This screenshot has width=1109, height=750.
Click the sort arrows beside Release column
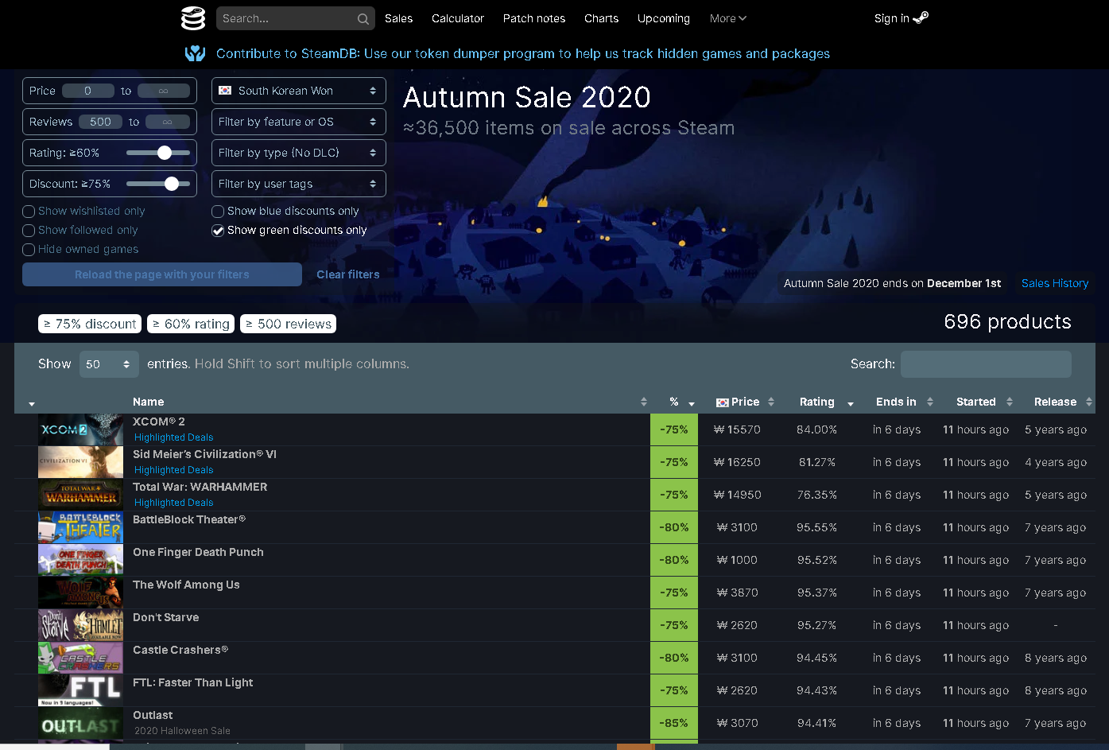(x=1089, y=402)
